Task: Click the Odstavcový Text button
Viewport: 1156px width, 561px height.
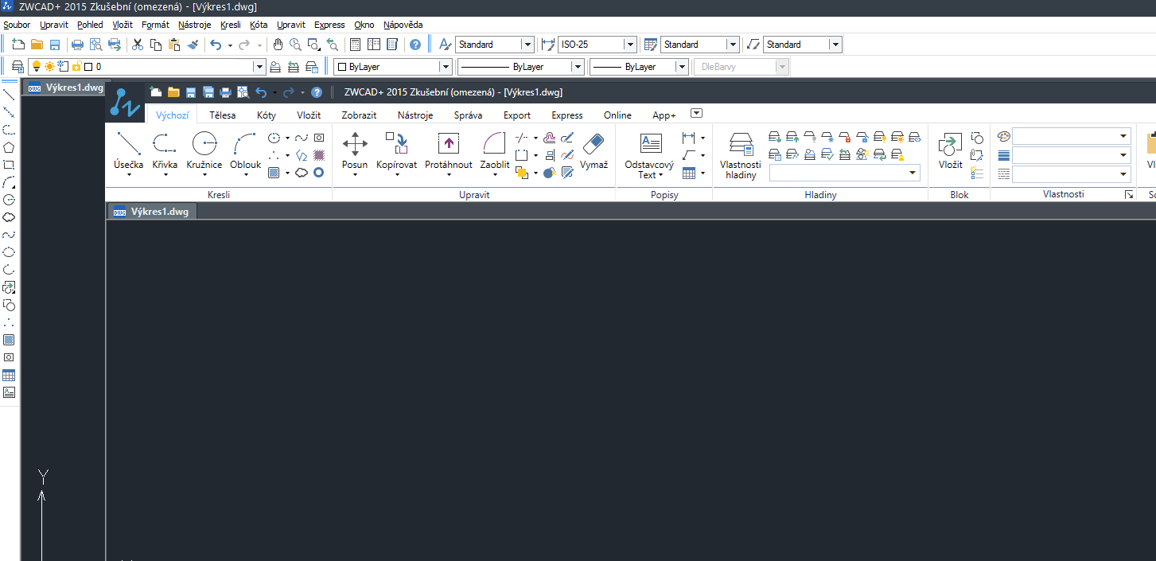Action: [x=649, y=156]
